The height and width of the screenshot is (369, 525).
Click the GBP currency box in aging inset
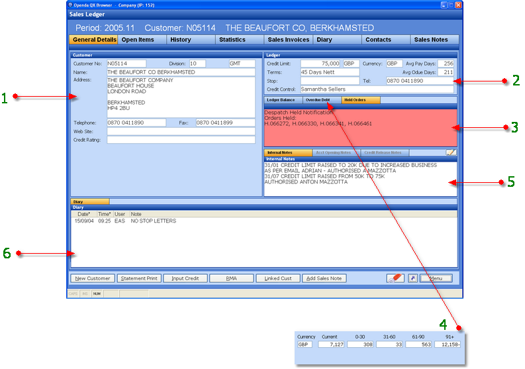[x=305, y=344]
